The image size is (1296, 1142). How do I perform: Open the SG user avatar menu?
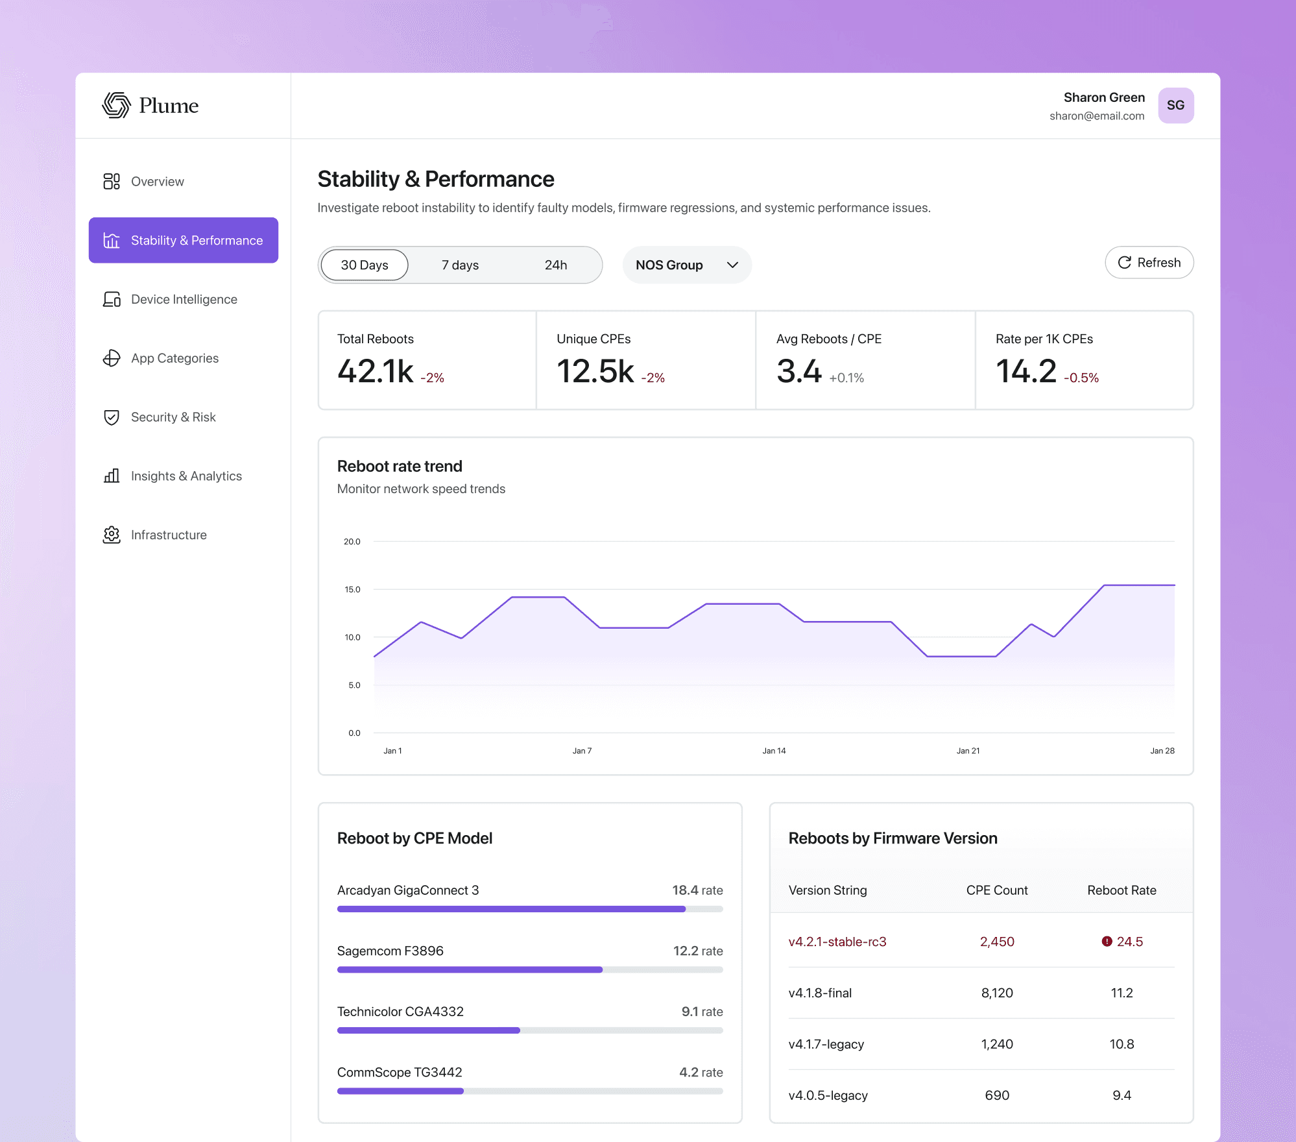[1175, 105]
